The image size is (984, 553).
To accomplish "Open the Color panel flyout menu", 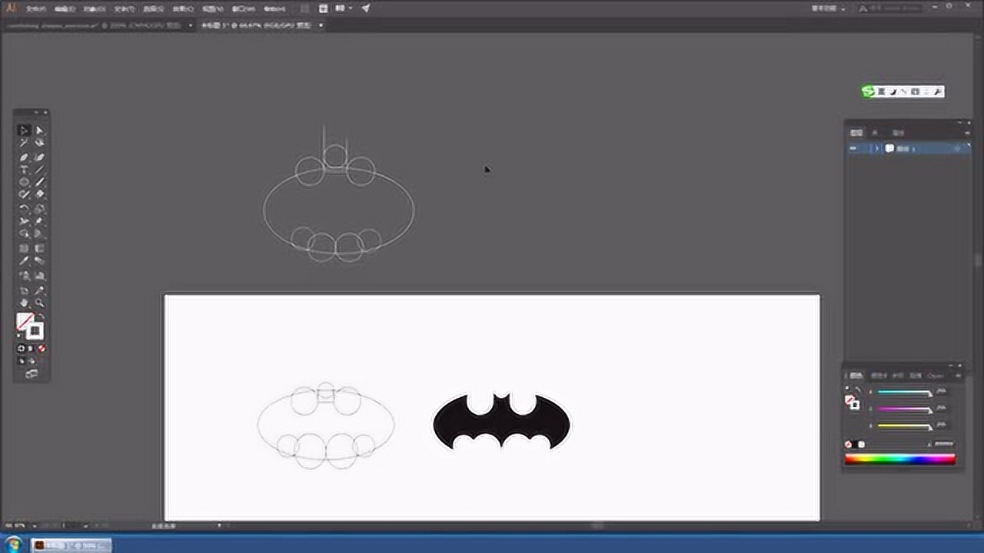I will (x=958, y=376).
